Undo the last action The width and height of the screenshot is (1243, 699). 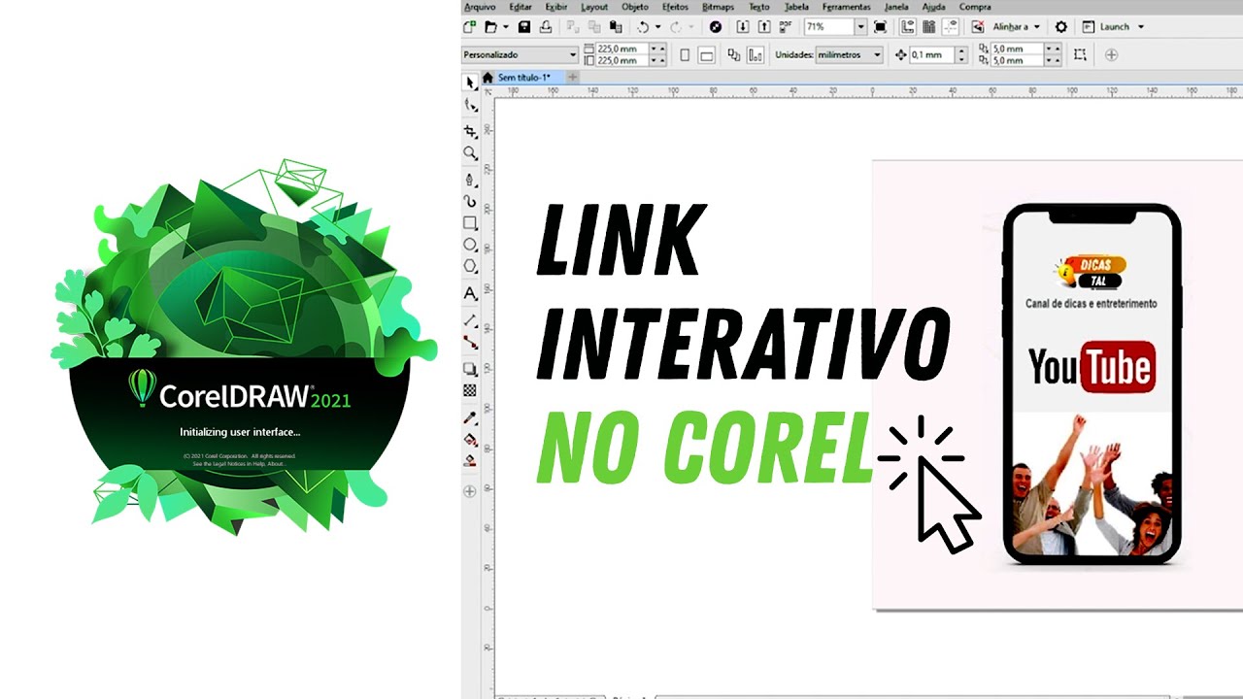(x=643, y=27)
